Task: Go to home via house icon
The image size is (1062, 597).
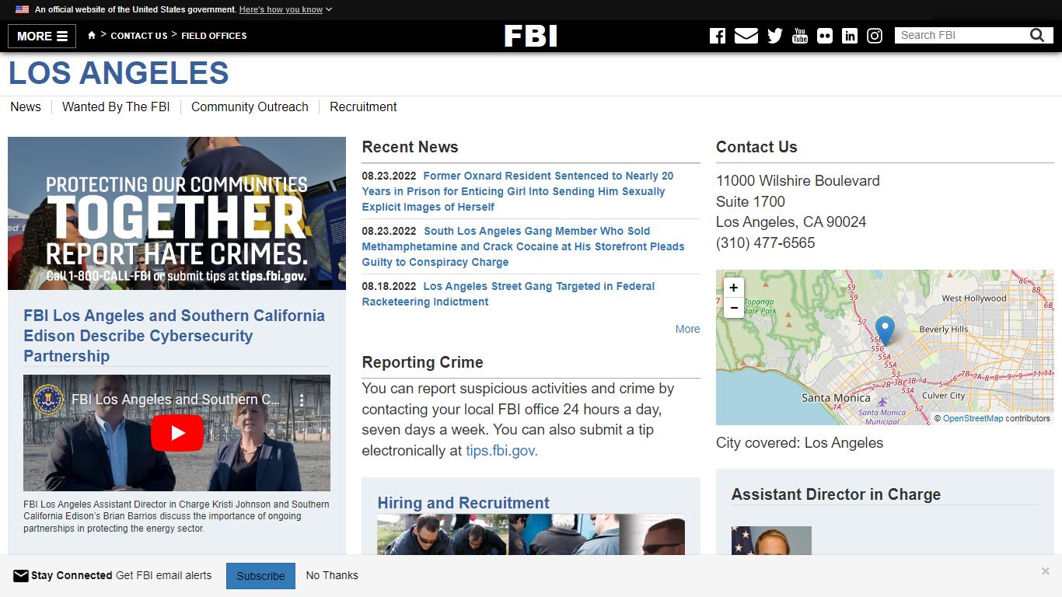Action: tap(92, 35)
